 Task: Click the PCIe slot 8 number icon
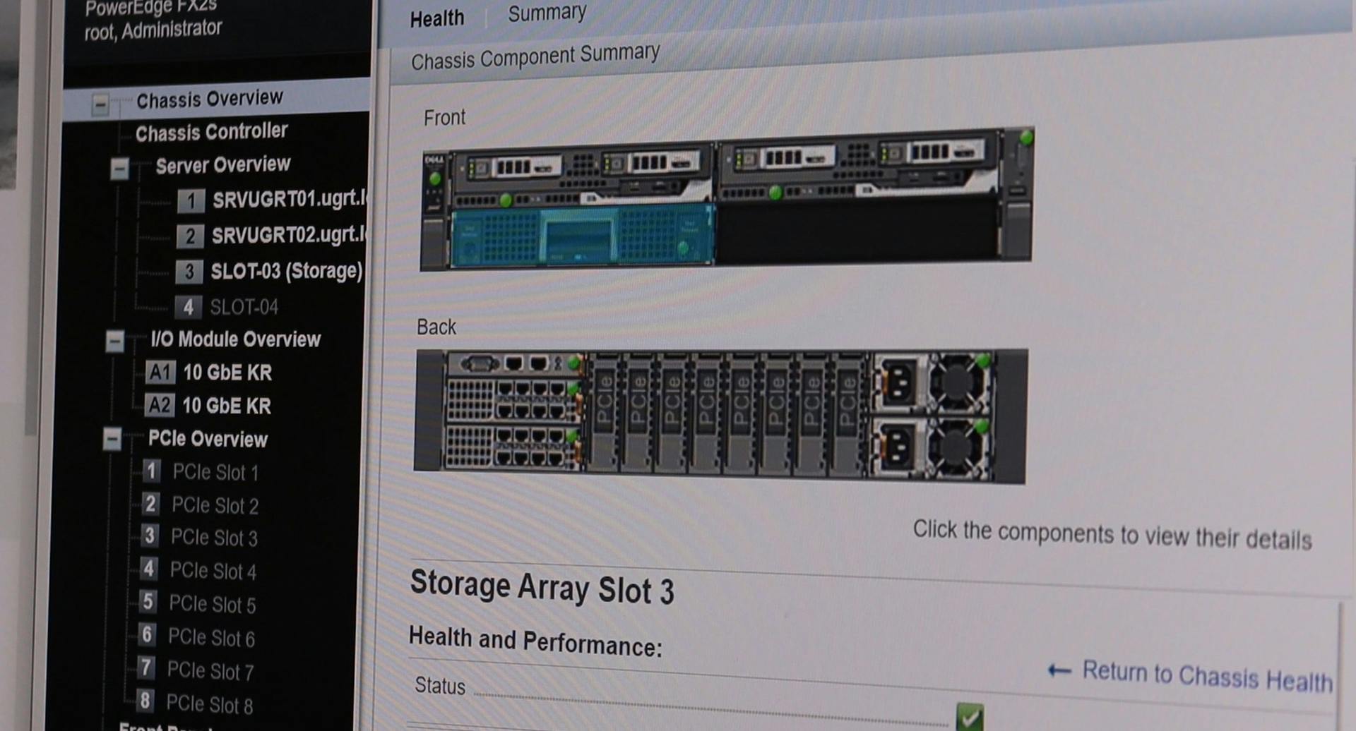[x=145, y=701]
